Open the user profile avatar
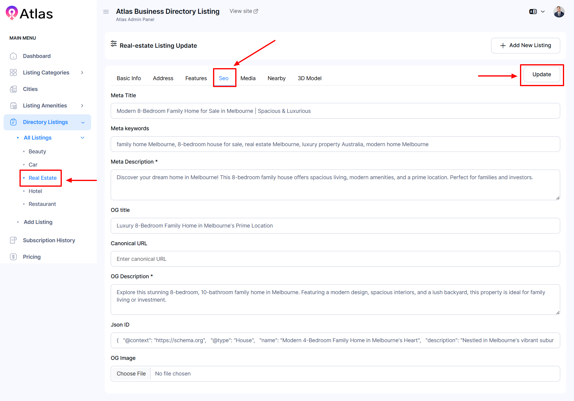Image resolution: width=574 pixels, height=401 pixels. (559, 12)
